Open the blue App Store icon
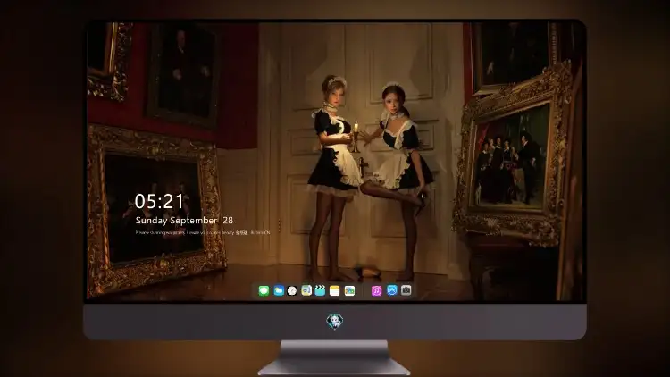Image resolution: width=670 pixels, height=377 pixels. 392,290
